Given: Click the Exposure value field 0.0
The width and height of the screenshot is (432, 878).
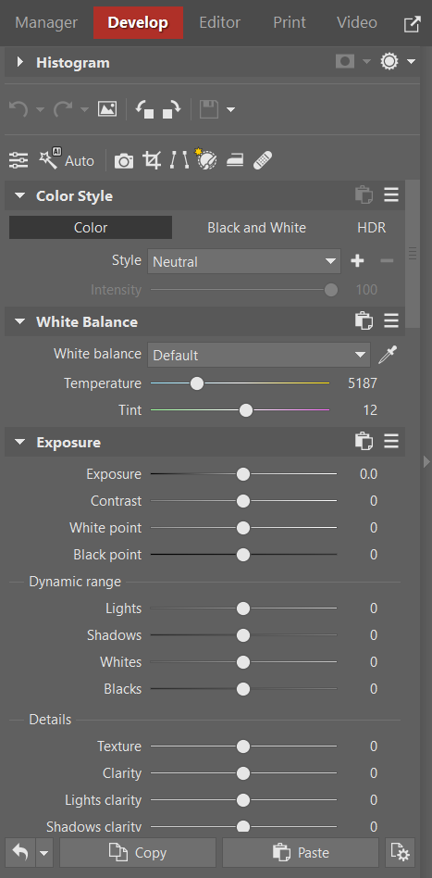Looking at the screenshot, I should point(368,474).
